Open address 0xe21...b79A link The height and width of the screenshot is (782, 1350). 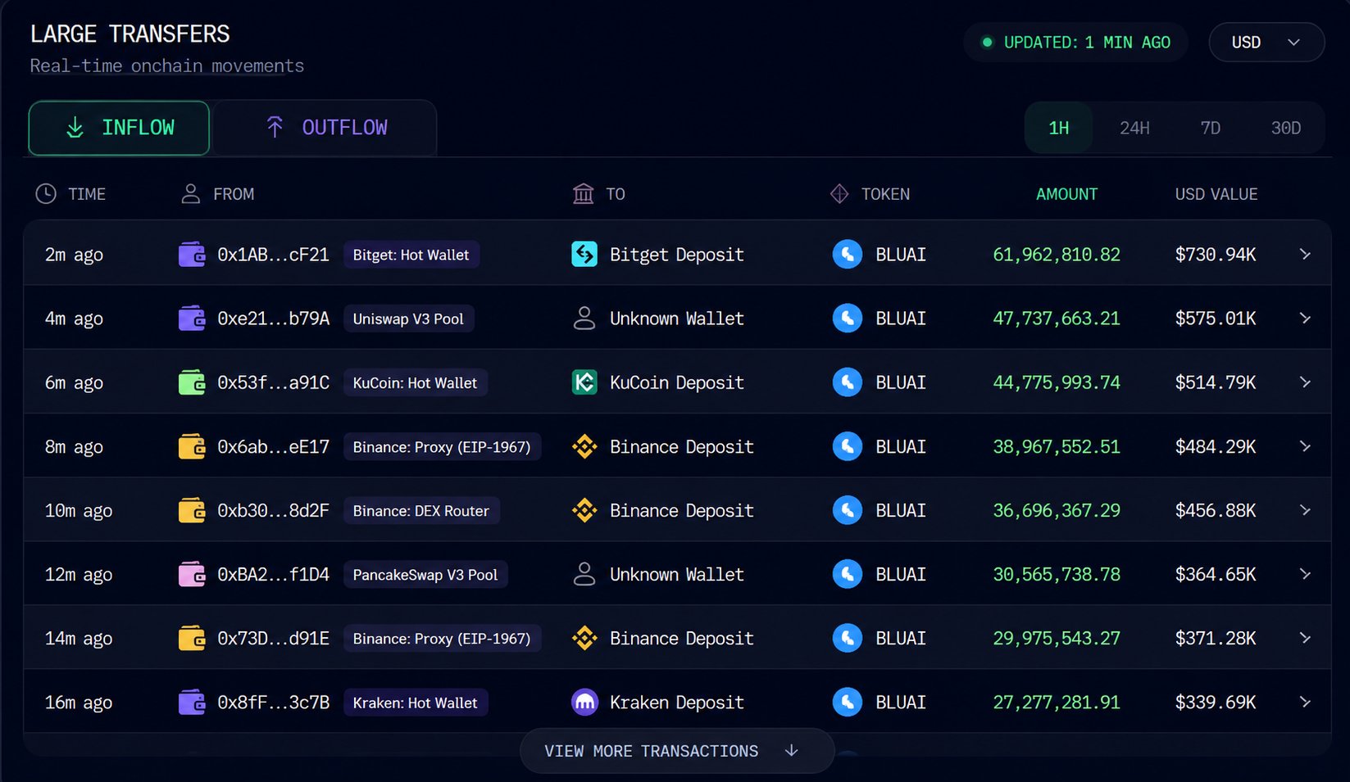point(273,319)
